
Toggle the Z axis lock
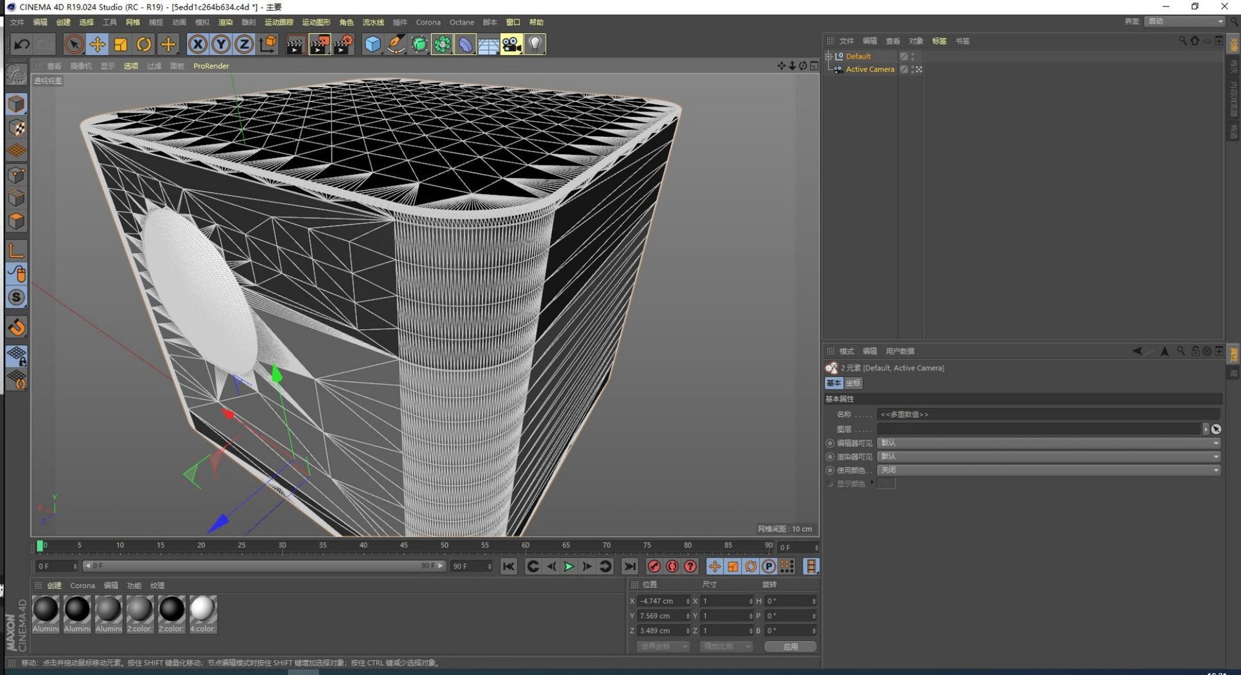244,44
